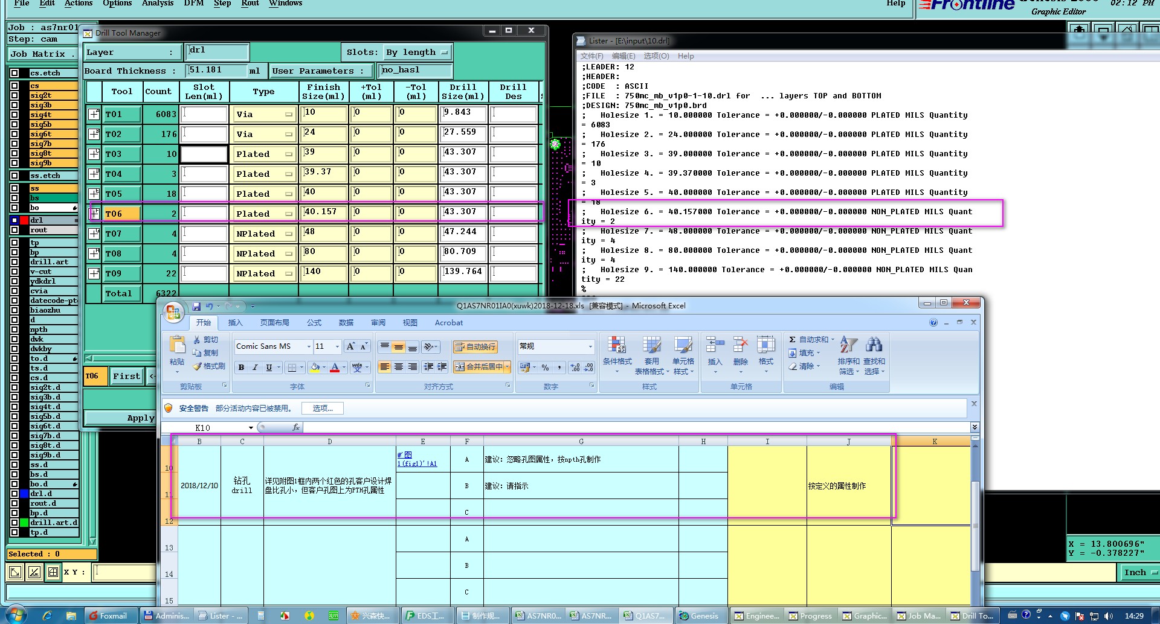Click 选项 security warning options button

(x=323, y=409)
